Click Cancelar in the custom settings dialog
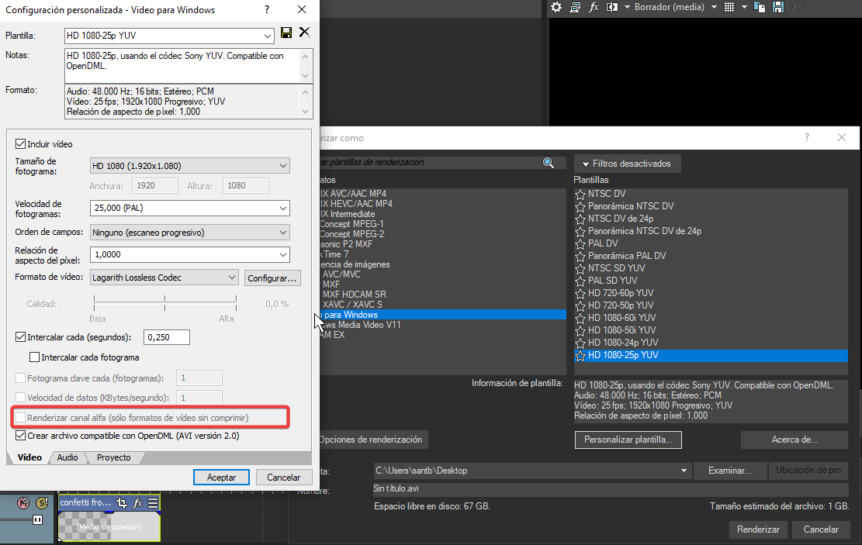 coord(284,478)
